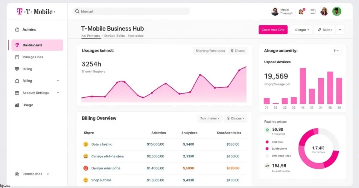Click the Manage Lines sidebar icon
The image size is (359, 188).
coord(17,57)
